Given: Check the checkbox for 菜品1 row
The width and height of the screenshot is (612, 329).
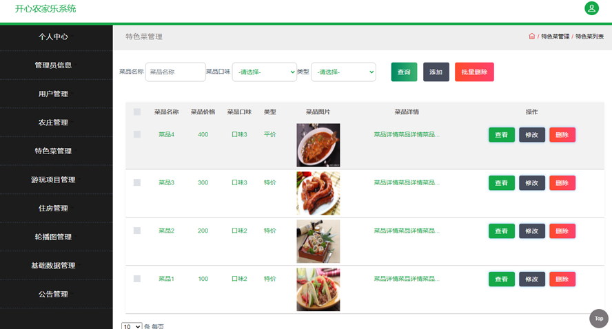Looking at the screenshot, I should pos(137,279).
